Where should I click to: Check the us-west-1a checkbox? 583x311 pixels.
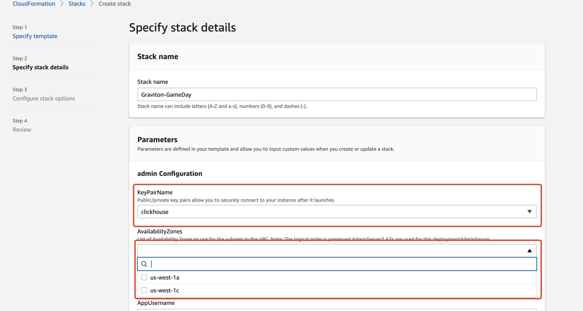pos(144,277)
